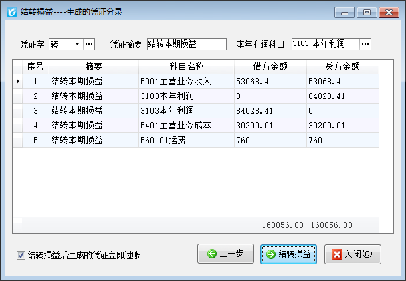This screenshot has width=406, height=281.
Task: Click the 借方金额 column header
Action: tap(270, 67)
